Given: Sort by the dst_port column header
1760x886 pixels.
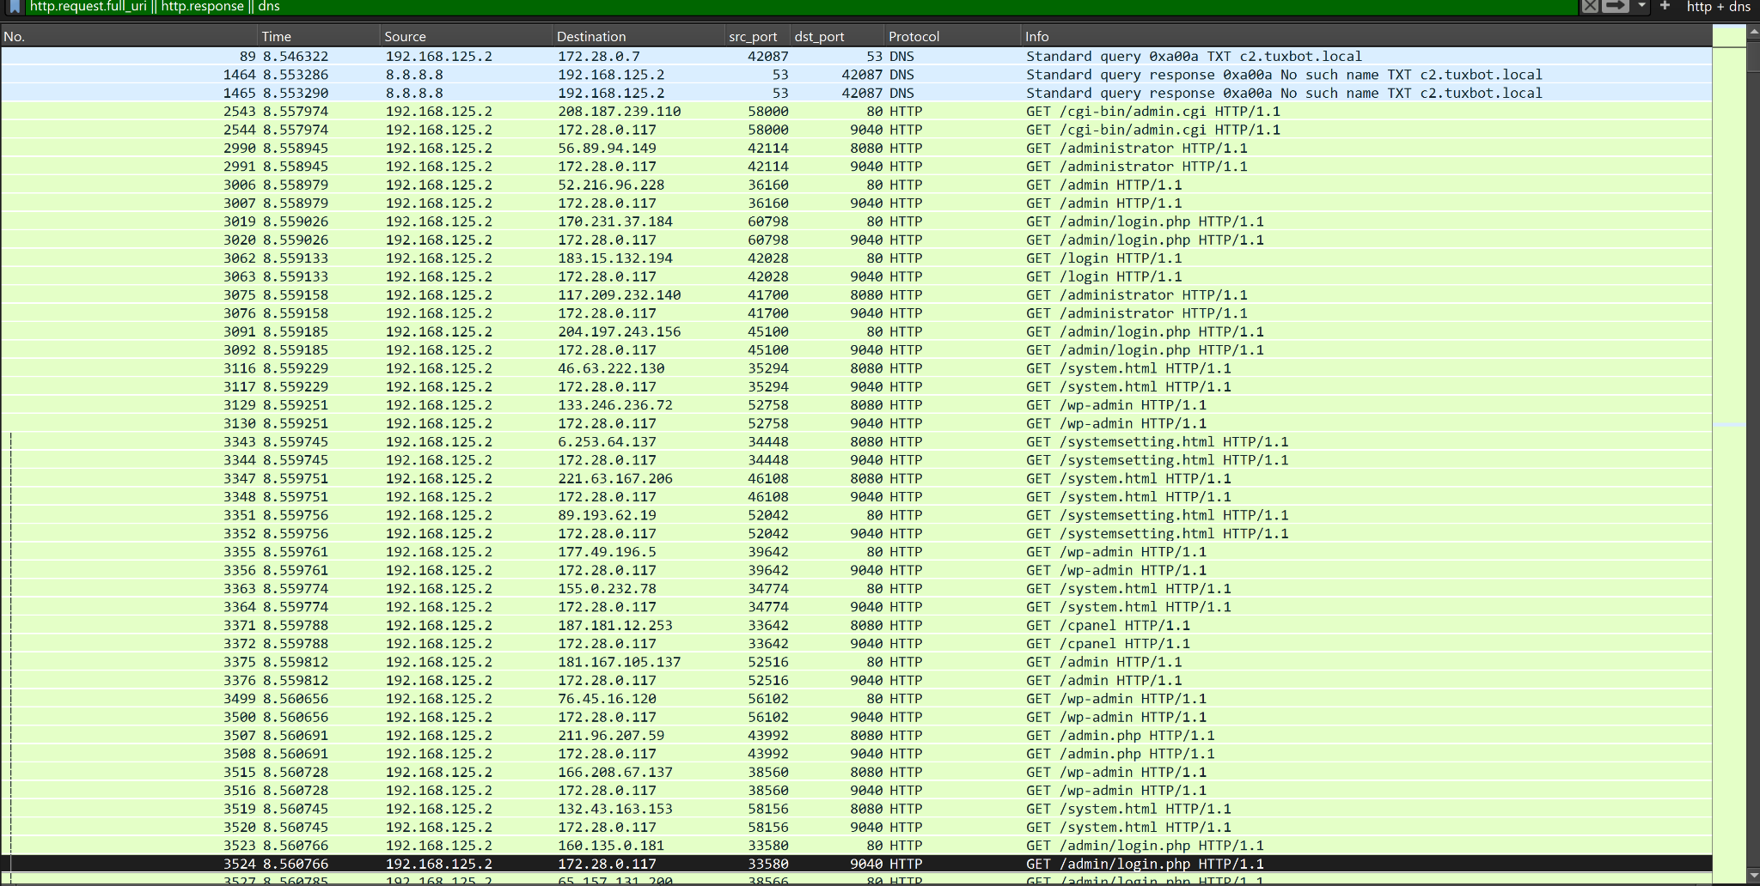Looking at the screenshot, I should click(x=838, y=36).
